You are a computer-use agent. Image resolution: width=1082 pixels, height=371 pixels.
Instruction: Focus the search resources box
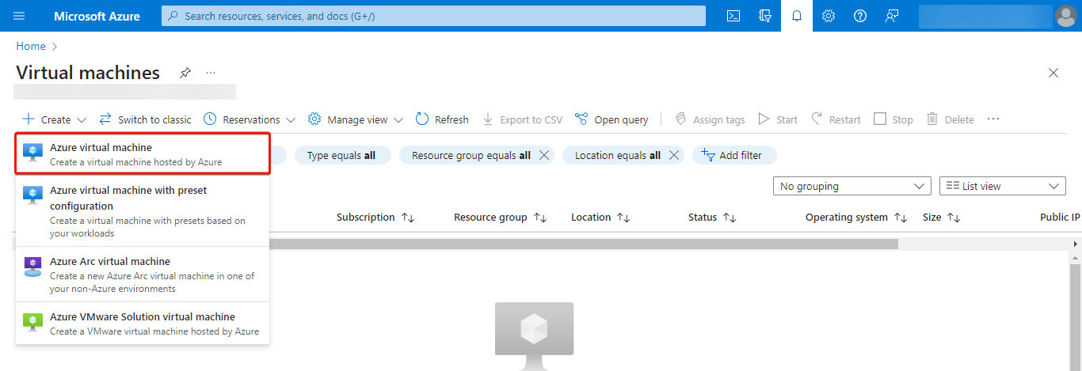(x=433, y=16)
